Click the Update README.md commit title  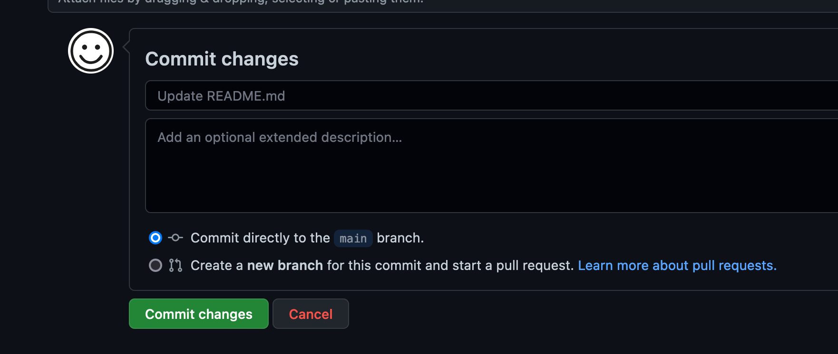coord(221,95)
